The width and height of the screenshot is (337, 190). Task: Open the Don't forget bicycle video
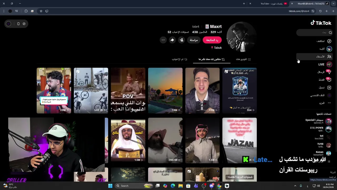click(91, 91)
